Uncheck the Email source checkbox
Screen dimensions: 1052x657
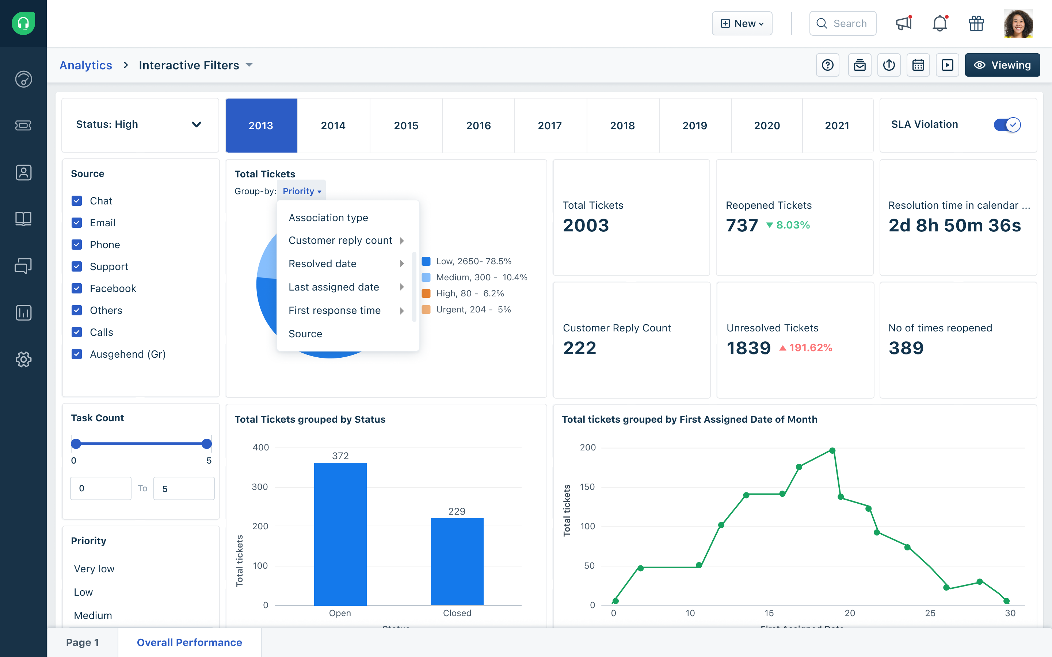(x=77, y=223)
